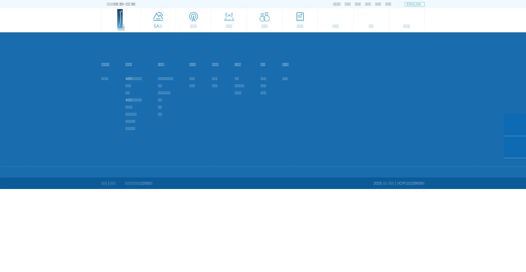Open the sitemap link starting with 450
526x272 pixels.
[x=133, y=100]
